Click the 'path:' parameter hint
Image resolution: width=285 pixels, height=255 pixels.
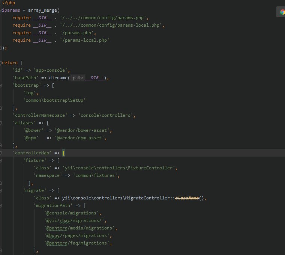coord(78,78)
